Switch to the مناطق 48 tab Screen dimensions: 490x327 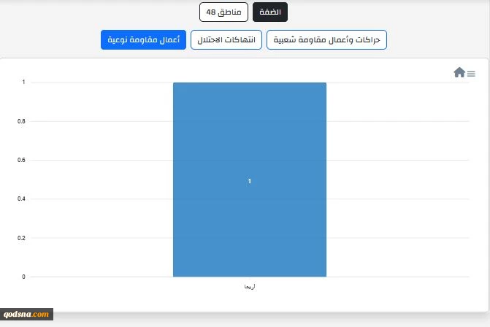[223, 12]
